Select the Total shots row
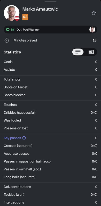Image resolution: width=101 pixels, height=206 pixels. point(50,79)
